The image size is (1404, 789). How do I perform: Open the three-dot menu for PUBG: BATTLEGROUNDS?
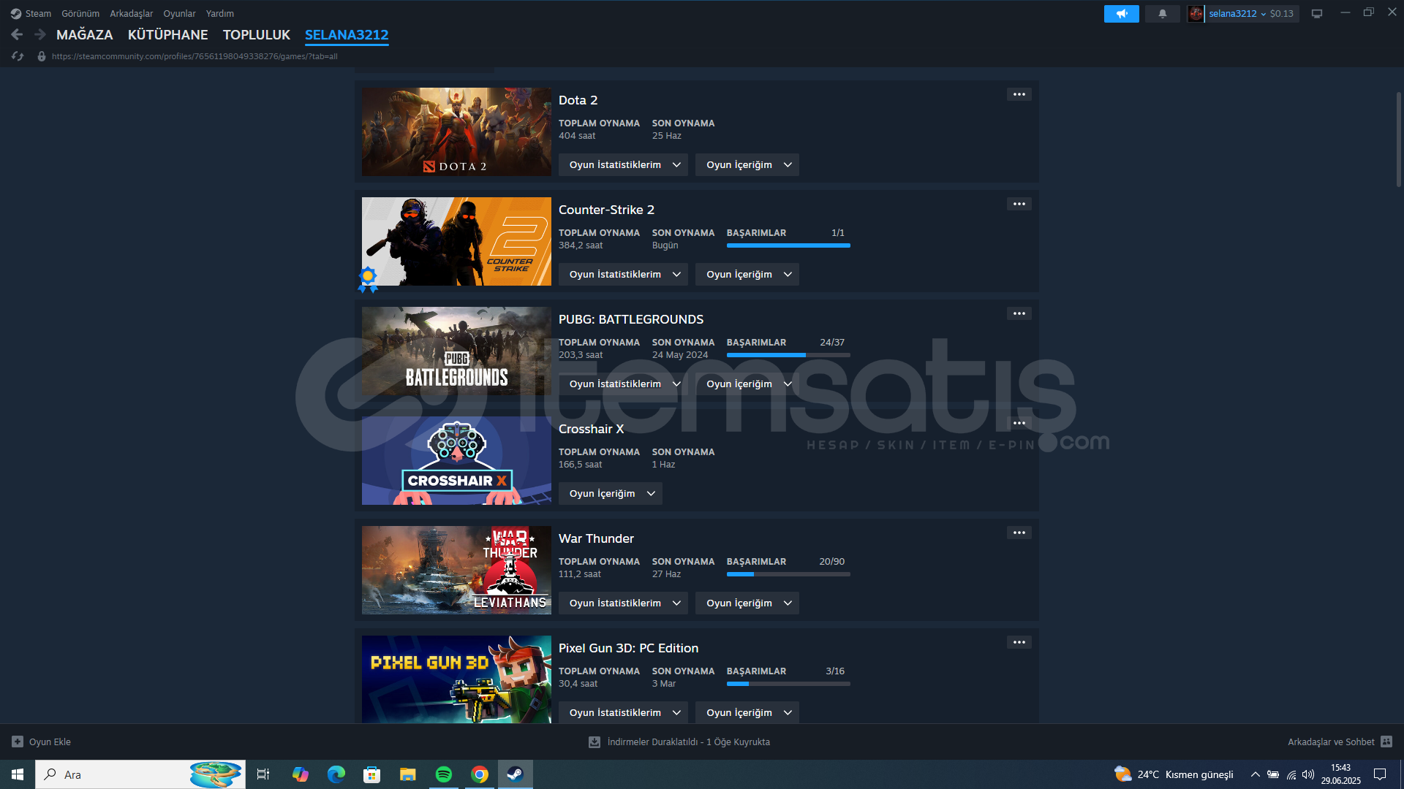point(1019,313)
